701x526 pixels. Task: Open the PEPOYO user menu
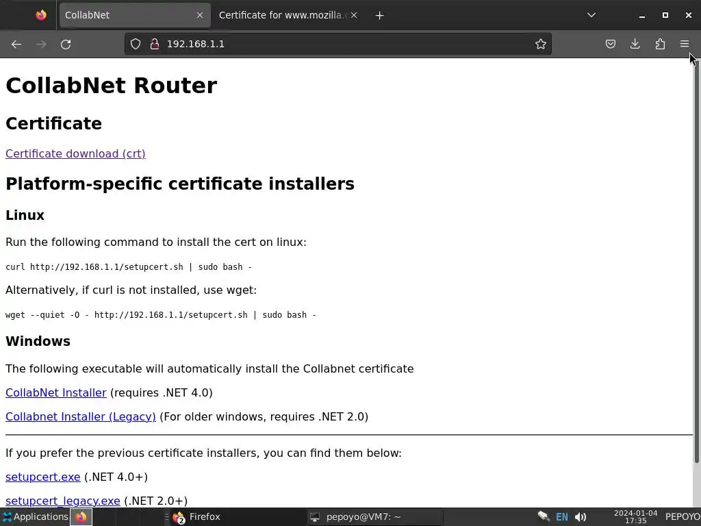[x=683, y=517]
